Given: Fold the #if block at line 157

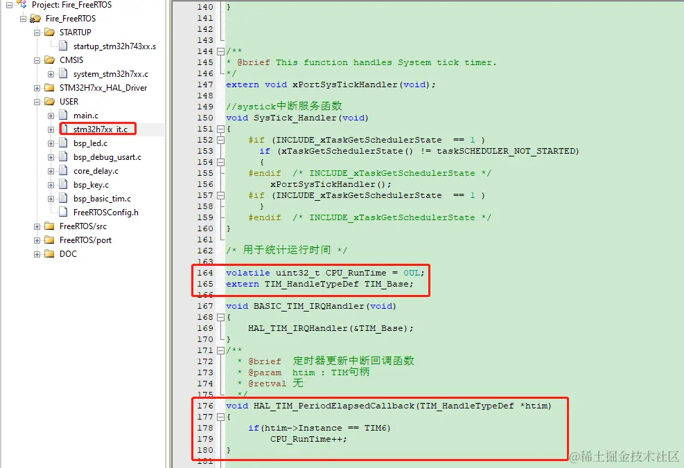Looking at the screenshot, I should [221, 195].
